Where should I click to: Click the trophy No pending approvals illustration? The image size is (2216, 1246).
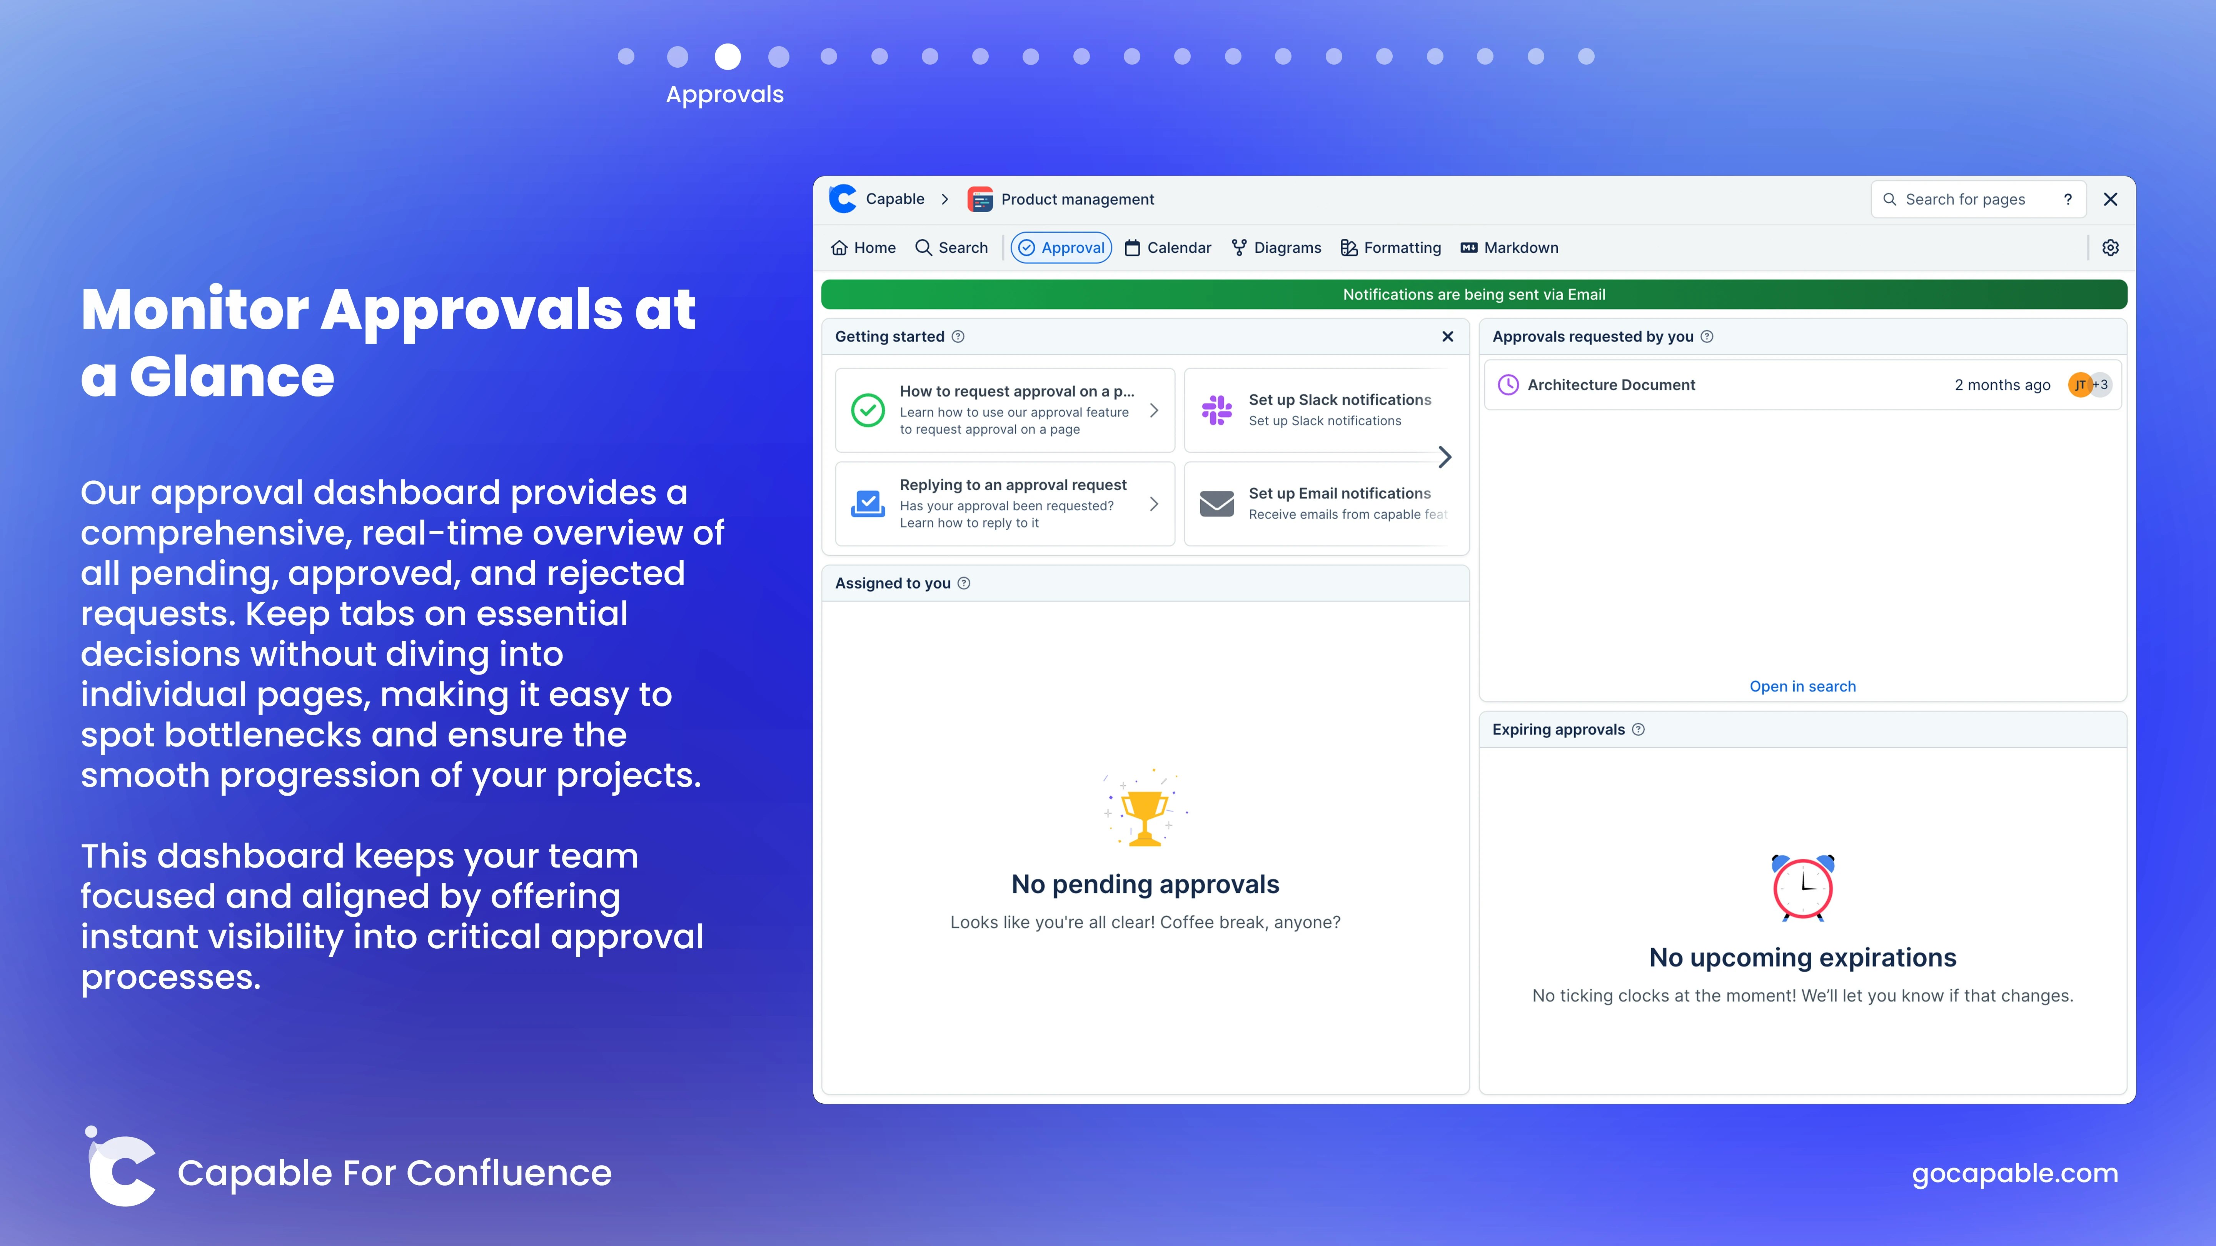pos(1145,808)
